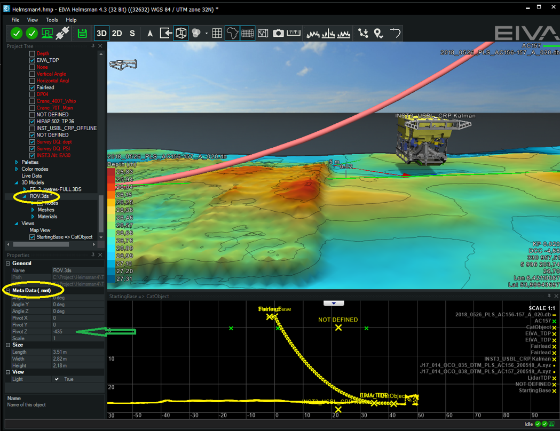This screenshot has width=560, height=431.
Task: Select the camera snapshot tool
Action: [278, 33]
